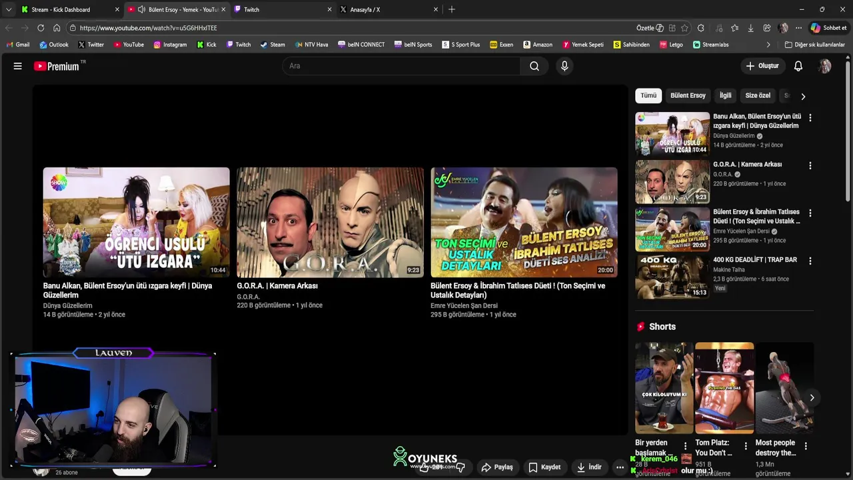Image resolution: width=853 pixels, height=480 pixels.
Task: Open browser settings and more menu
Action: coord(798,28)
